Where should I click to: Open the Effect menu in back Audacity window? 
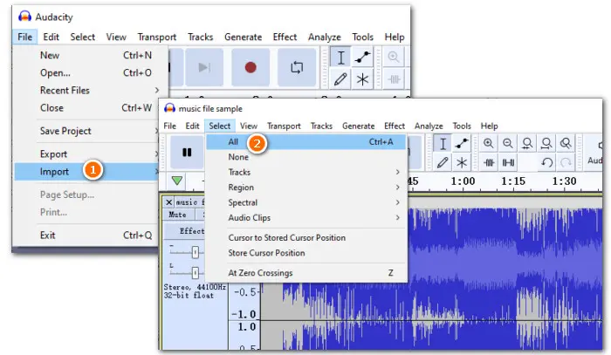pyautogui.click(x=285, y=37)
